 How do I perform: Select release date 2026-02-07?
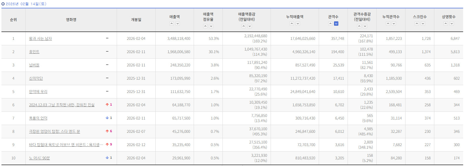(x=136, y=131)
